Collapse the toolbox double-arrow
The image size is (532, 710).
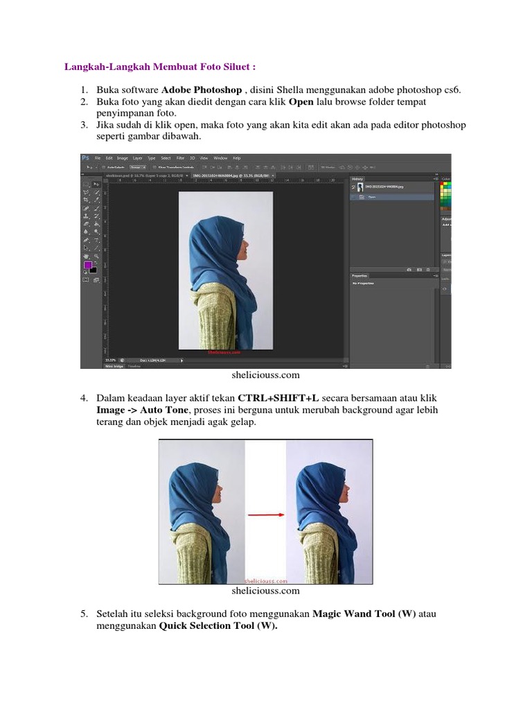point(83,174)
